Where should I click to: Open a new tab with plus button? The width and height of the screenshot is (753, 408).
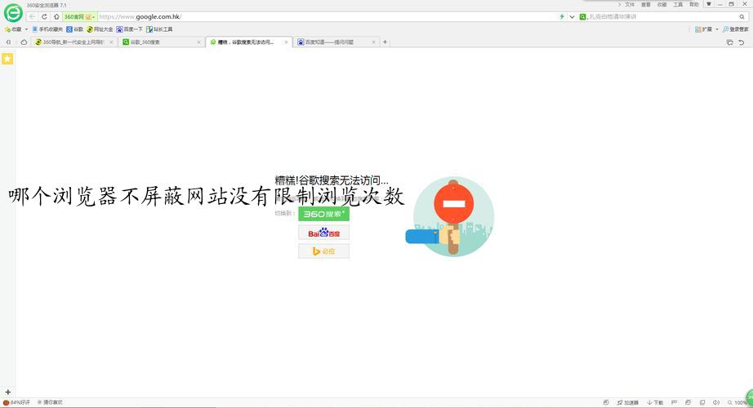pos(385,42)
